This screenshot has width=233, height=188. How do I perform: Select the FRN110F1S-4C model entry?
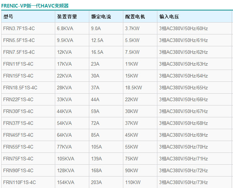coord(19,182)
